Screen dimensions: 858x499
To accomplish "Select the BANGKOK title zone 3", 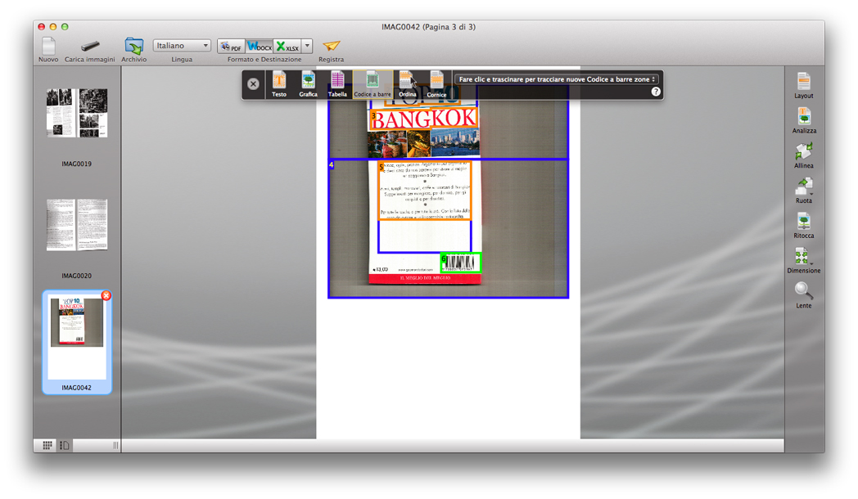I will (423, 119).
